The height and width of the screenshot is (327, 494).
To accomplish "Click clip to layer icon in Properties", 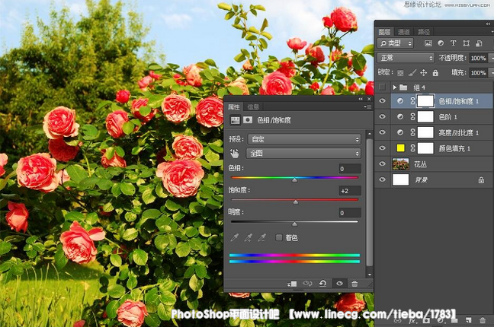I will 292,284.
